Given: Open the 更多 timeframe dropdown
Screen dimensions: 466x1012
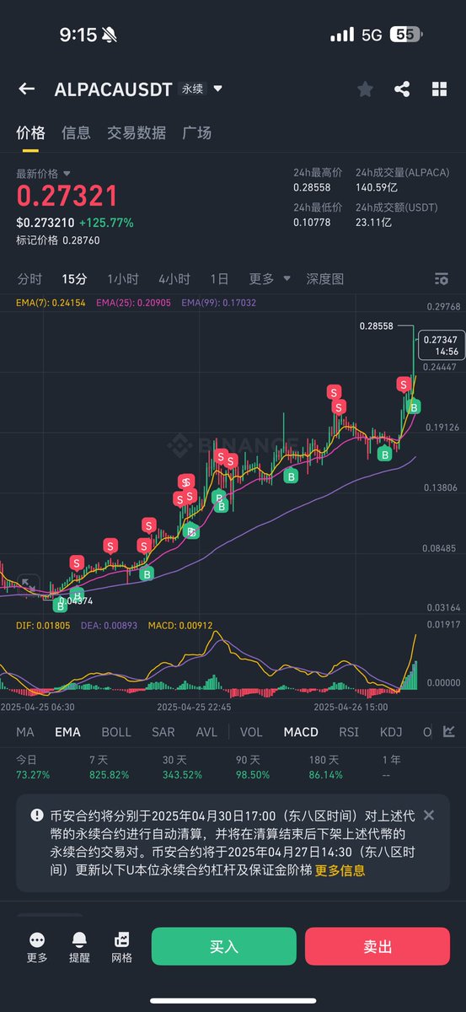Looking at the screenshot, I should pyautogui.click(x=270, y=279).
